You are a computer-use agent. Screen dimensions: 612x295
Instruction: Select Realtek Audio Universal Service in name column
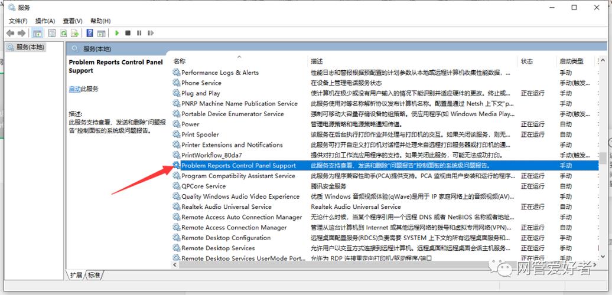click(x=226, y=206)
